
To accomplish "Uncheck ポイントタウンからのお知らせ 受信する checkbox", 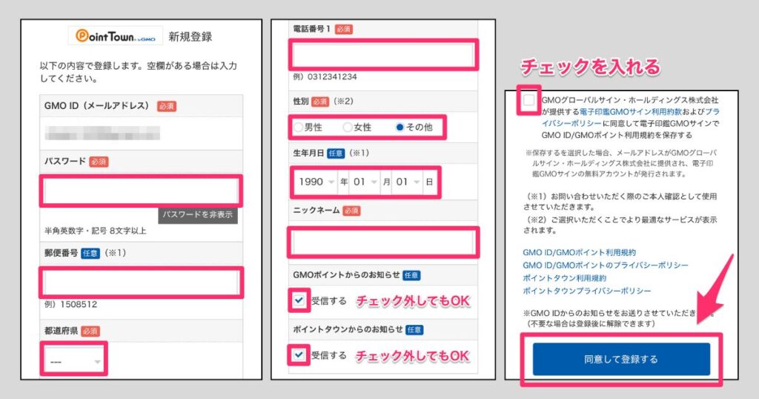I will point(299,355).
